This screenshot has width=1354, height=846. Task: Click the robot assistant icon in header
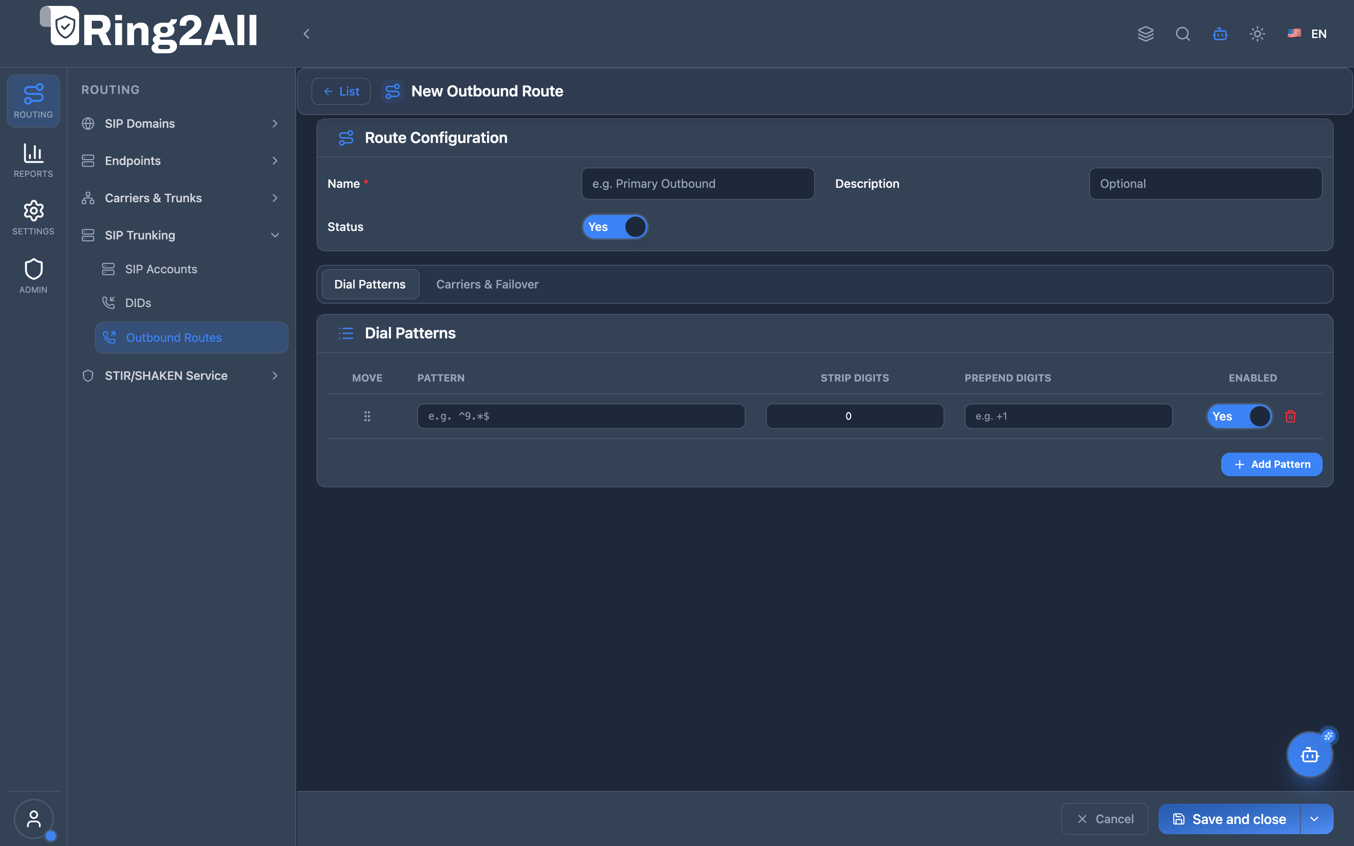pos(1220,33)
